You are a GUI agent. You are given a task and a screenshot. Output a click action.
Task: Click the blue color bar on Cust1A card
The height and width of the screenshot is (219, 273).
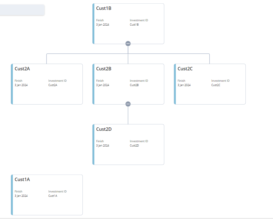tap(12, 195)
